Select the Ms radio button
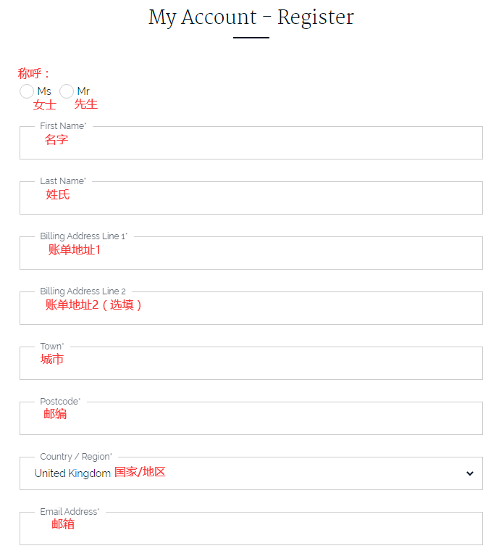This screenshot has height=551, width=504. [27, 91]
